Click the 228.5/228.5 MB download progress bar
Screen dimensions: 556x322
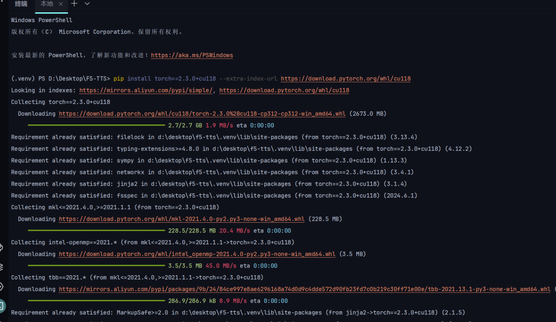[96, 230]
